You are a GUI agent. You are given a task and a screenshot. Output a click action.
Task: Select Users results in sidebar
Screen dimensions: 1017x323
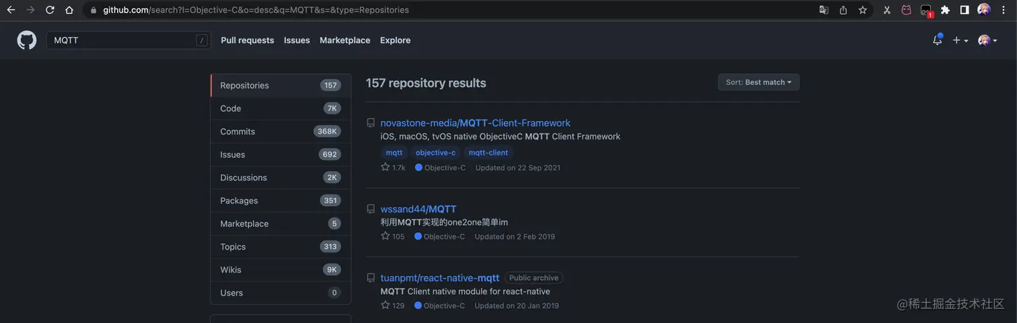[280, 293]
